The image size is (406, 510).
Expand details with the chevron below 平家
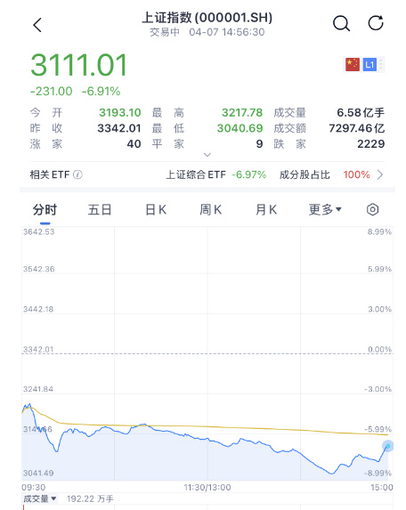pyautogui.click(x=207, y=155)
